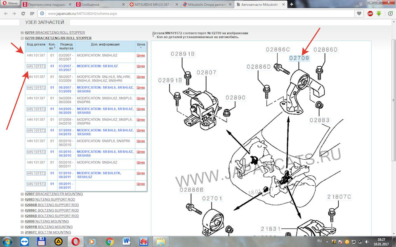The width and height of the screenshot is (396, 247).
Task: Click the RU language indicator in tray
Action: coord(319,240)
